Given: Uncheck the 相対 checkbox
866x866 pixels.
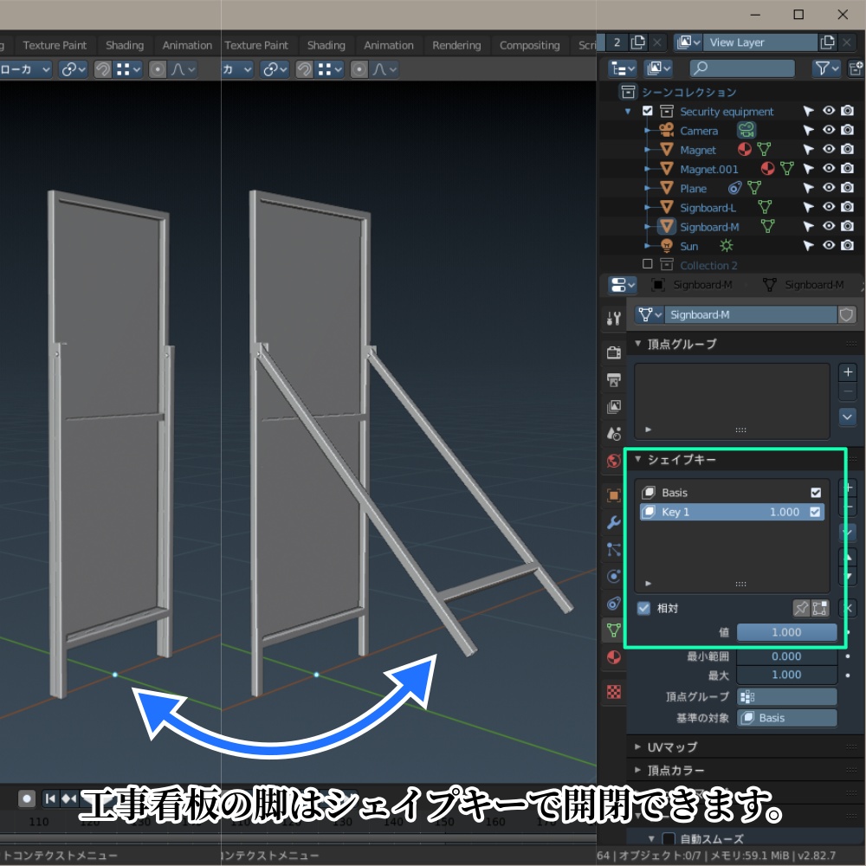Looking at the screenshot, I should [x=643, y=608].
